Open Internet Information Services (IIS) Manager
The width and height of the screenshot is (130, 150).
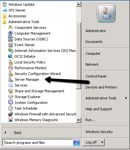[x=42, y=51]
